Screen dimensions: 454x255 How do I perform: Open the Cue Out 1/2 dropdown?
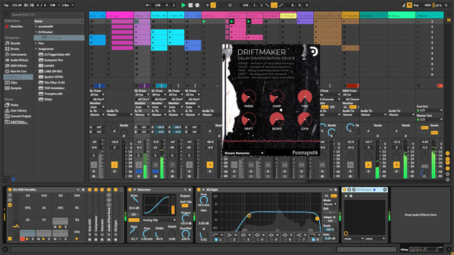(429, 110)
